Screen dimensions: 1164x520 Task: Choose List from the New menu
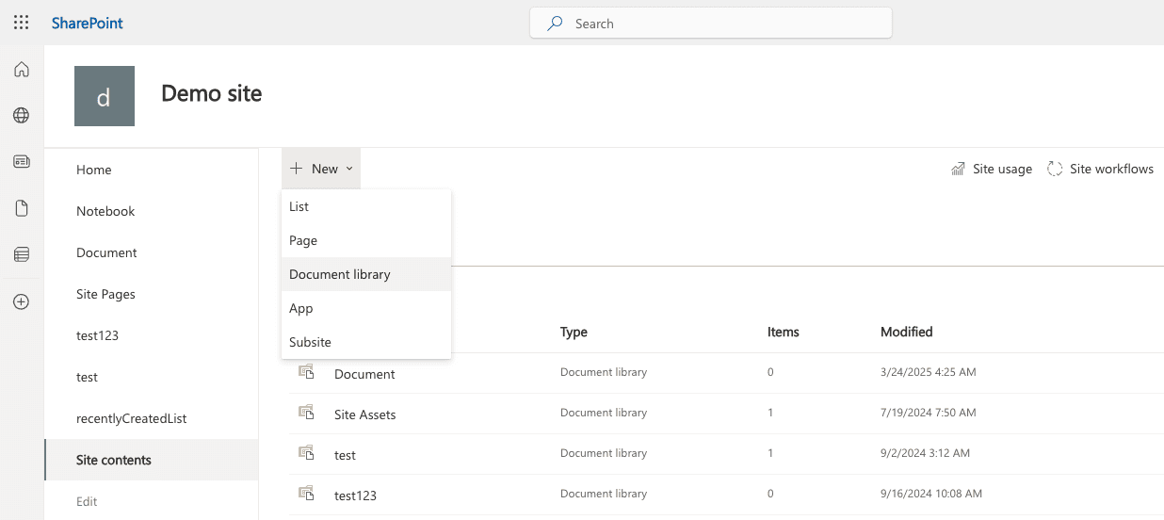pos(366,206)
